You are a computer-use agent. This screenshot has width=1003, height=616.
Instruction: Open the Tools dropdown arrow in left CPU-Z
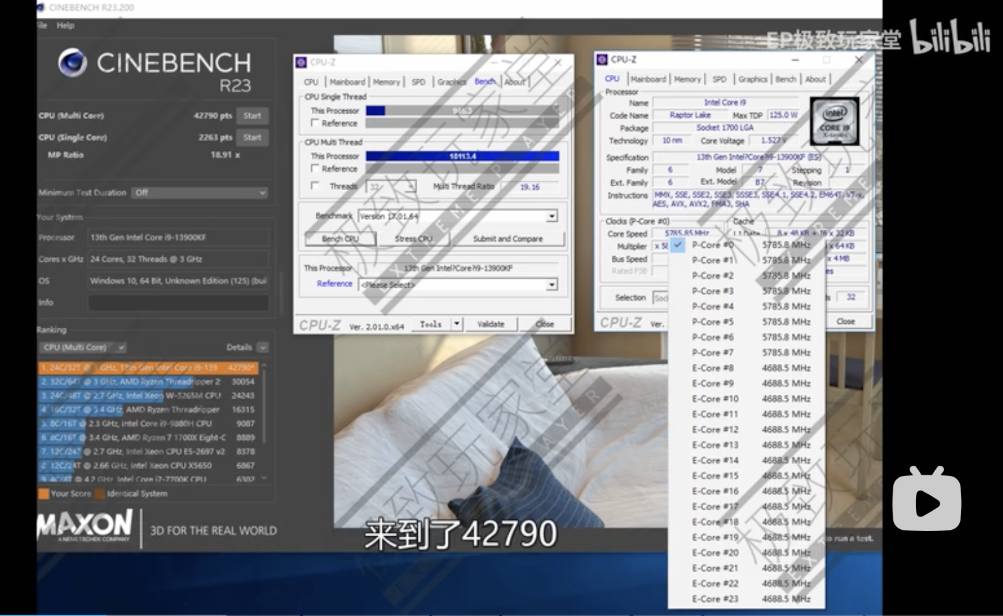[456, 324]
